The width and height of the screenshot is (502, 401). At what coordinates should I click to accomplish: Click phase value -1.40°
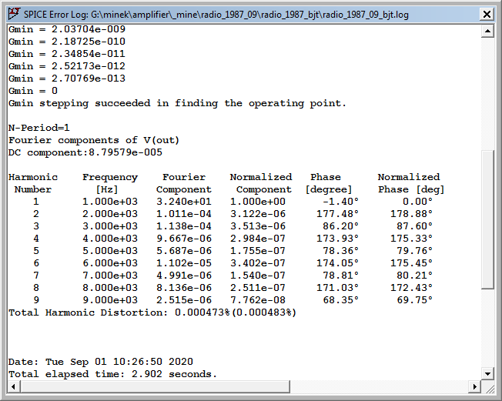tap(340, 202)
